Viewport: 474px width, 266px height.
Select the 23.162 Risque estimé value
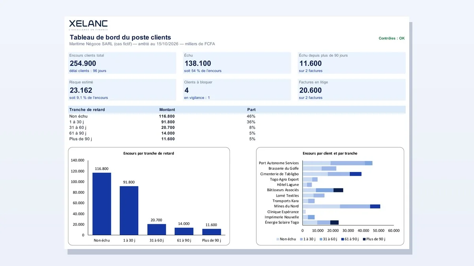[x=81, y=90]
